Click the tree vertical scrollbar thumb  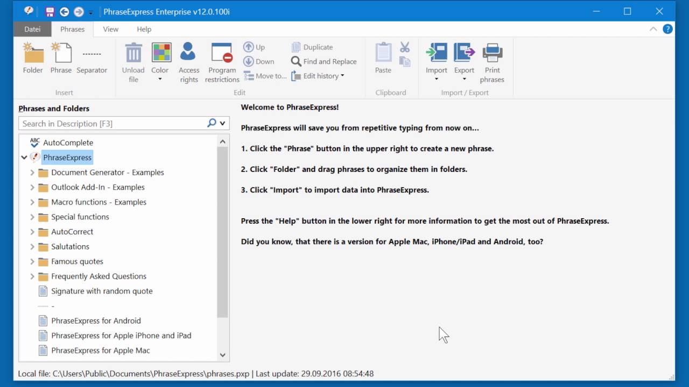[x=223, y=232]
